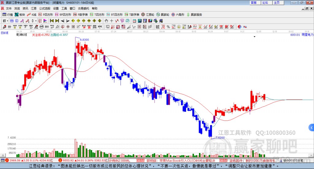Click the 7.6200 low price label
Image resolution: width=314 pixels, height=169 pixels.
[x=220, y=138]
